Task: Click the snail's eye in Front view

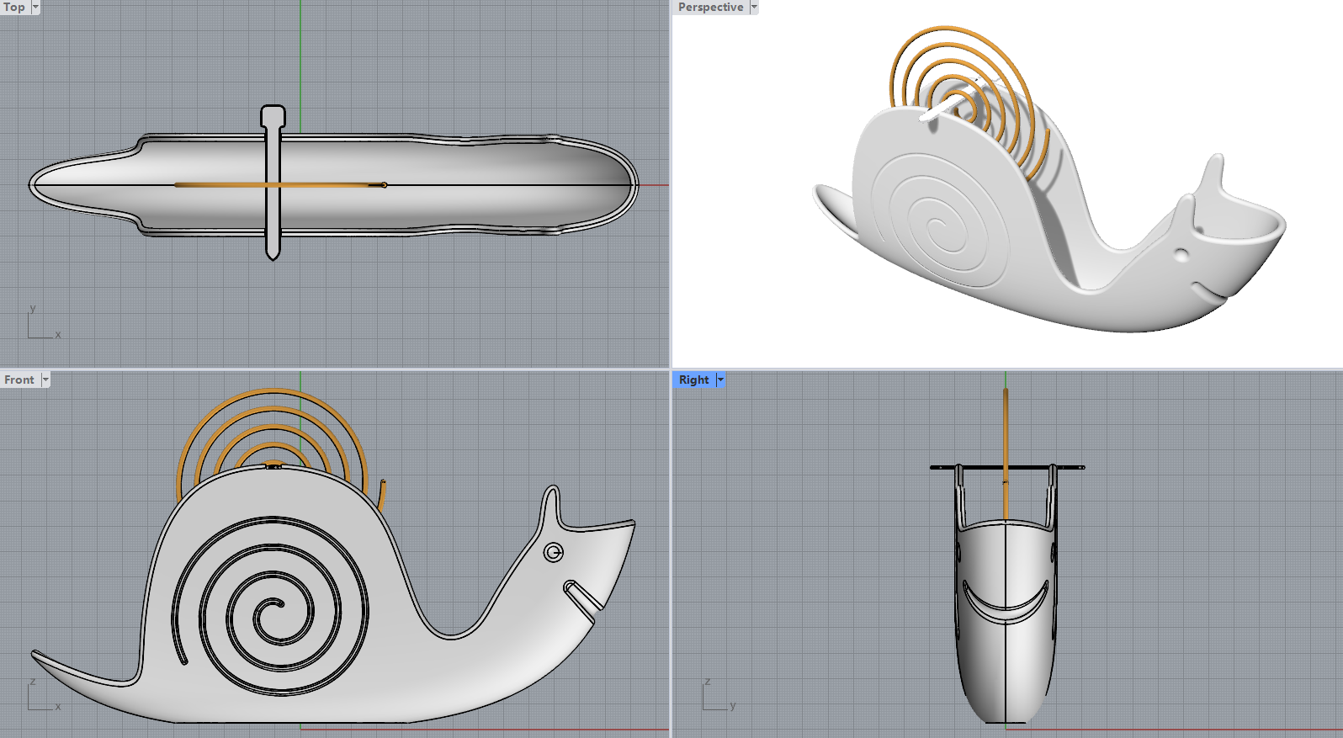Action: 554,552
